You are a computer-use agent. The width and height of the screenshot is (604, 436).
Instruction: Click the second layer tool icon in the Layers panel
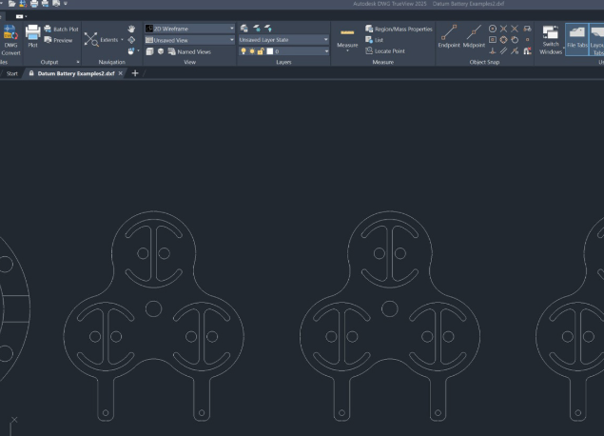pos(257,29)
